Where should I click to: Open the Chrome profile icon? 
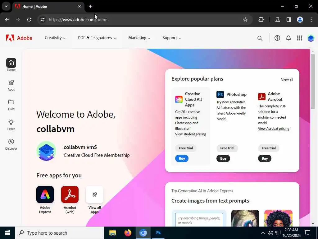[300, 20]
